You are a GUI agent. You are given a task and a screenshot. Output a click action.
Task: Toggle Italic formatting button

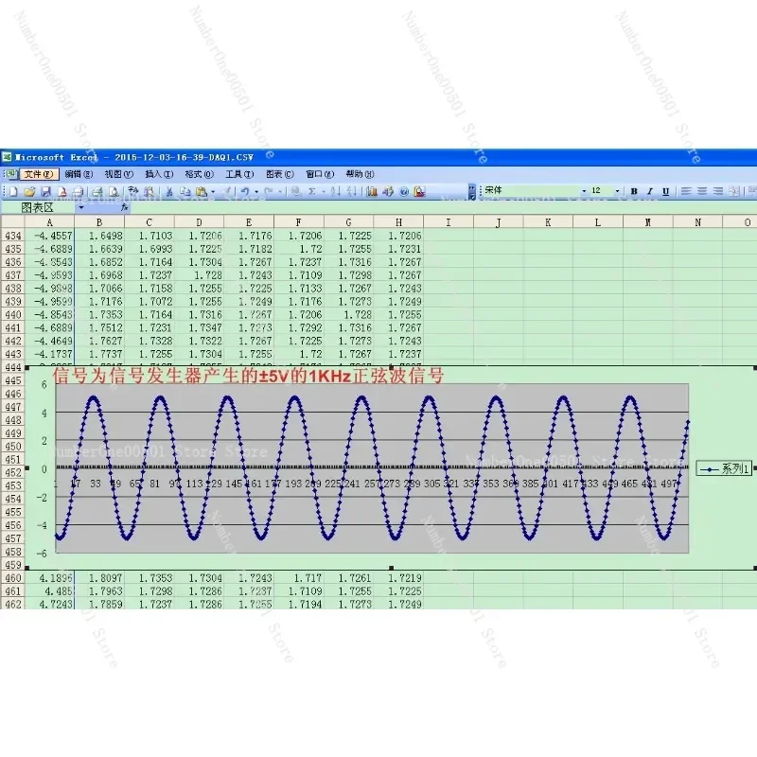click(650, 191)
